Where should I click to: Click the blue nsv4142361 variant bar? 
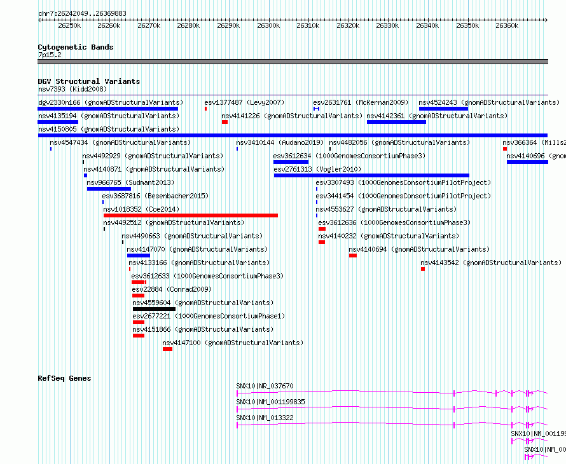396,122
